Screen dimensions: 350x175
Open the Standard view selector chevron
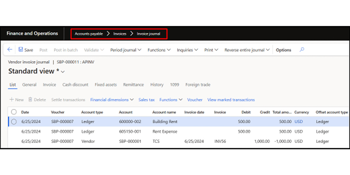[63, 71]
